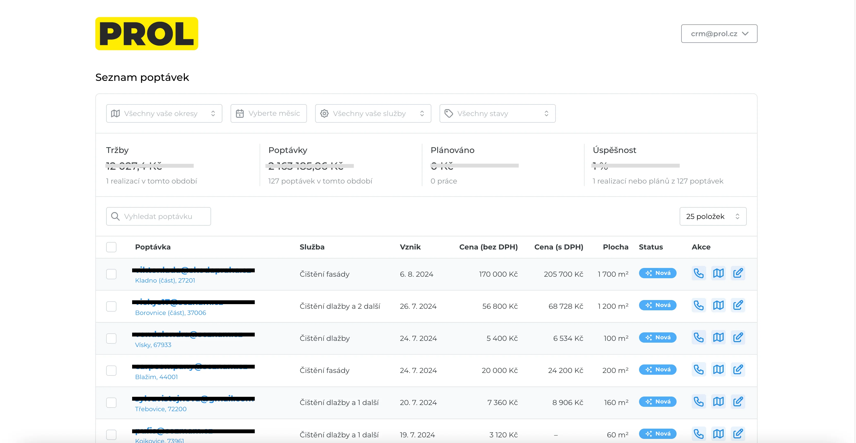
Task: Open the "Všechny vaše okresy" dropdown
Action: pos(164,113)
